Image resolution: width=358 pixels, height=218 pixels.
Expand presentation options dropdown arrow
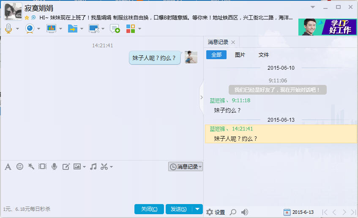pyautogui.click(x=60, y=29)
